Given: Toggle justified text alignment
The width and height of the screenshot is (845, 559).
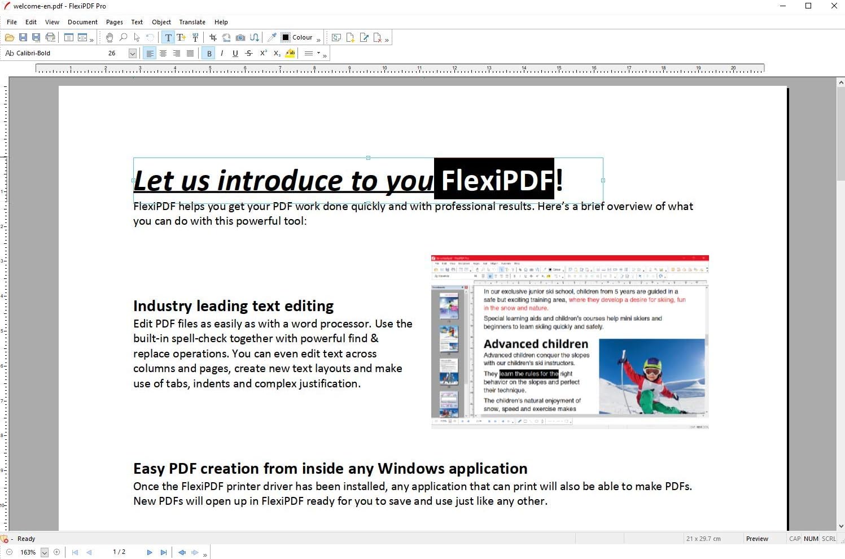Looking at the screenshot, I should [190, 53].
